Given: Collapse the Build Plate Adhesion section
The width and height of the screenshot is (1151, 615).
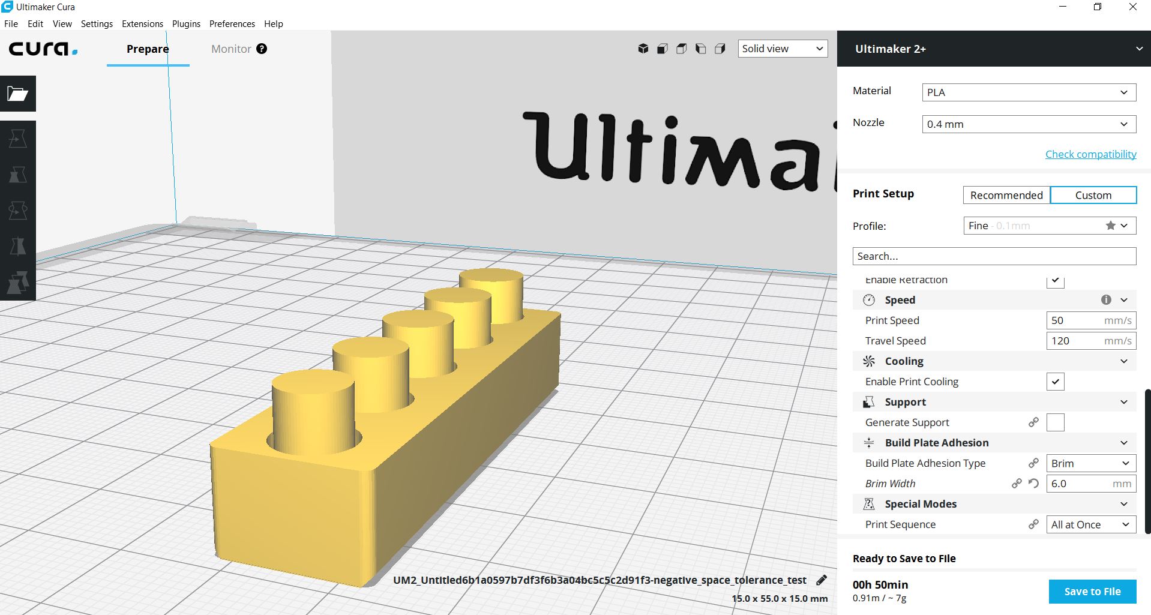Looking at the screenshot, I should pyautogui.click(x=1124, y=443).
